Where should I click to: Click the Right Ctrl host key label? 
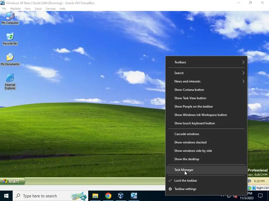click(x=262, y=188)
